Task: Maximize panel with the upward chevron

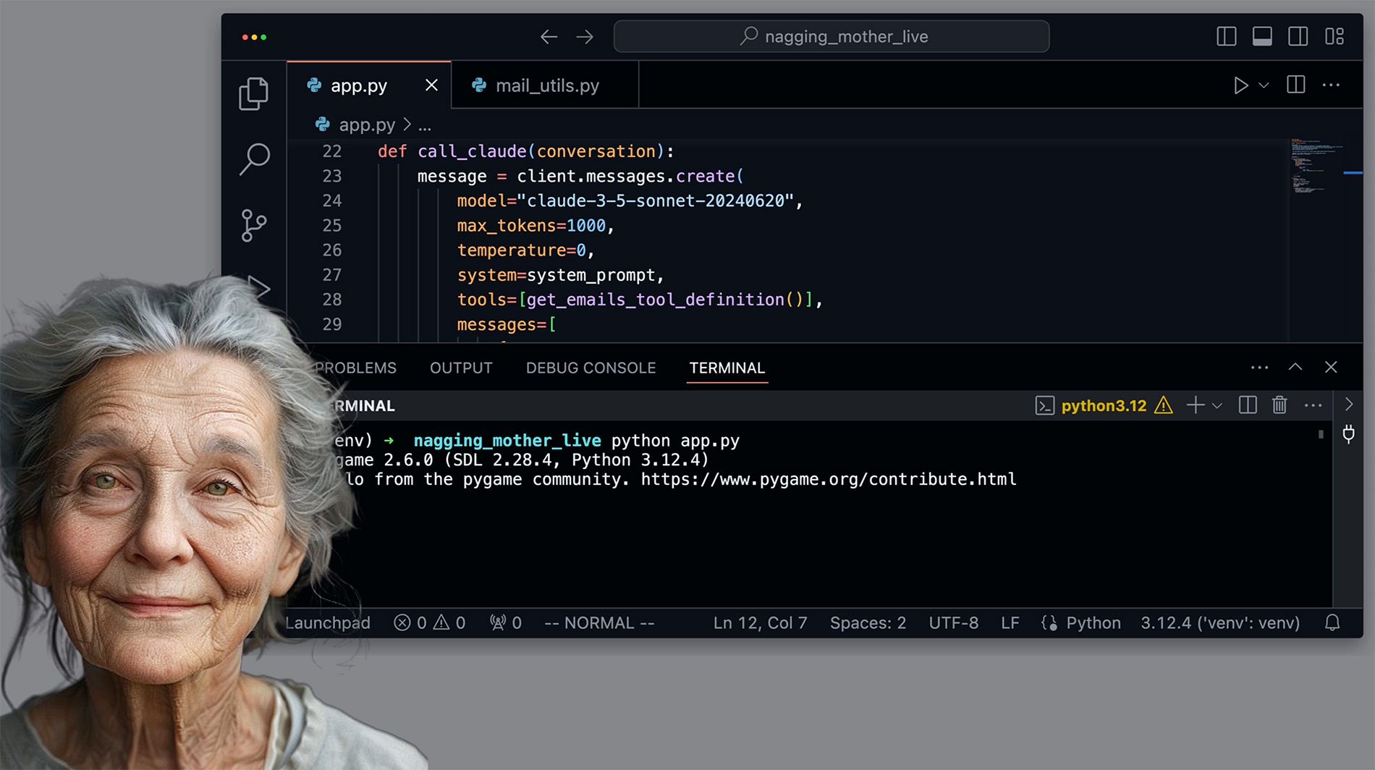Action: (x=1295, y=368)
